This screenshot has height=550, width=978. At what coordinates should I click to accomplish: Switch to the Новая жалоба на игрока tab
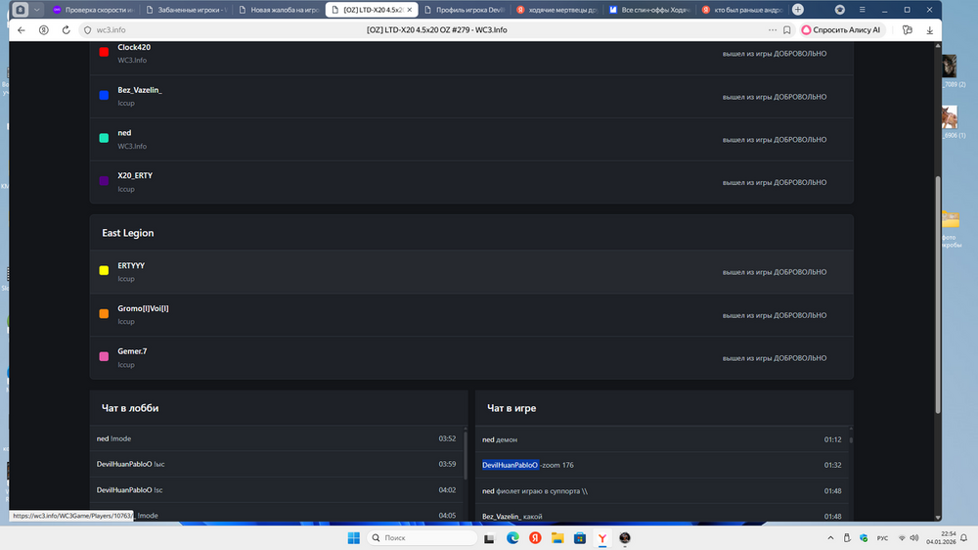click(x=284, y=10)
